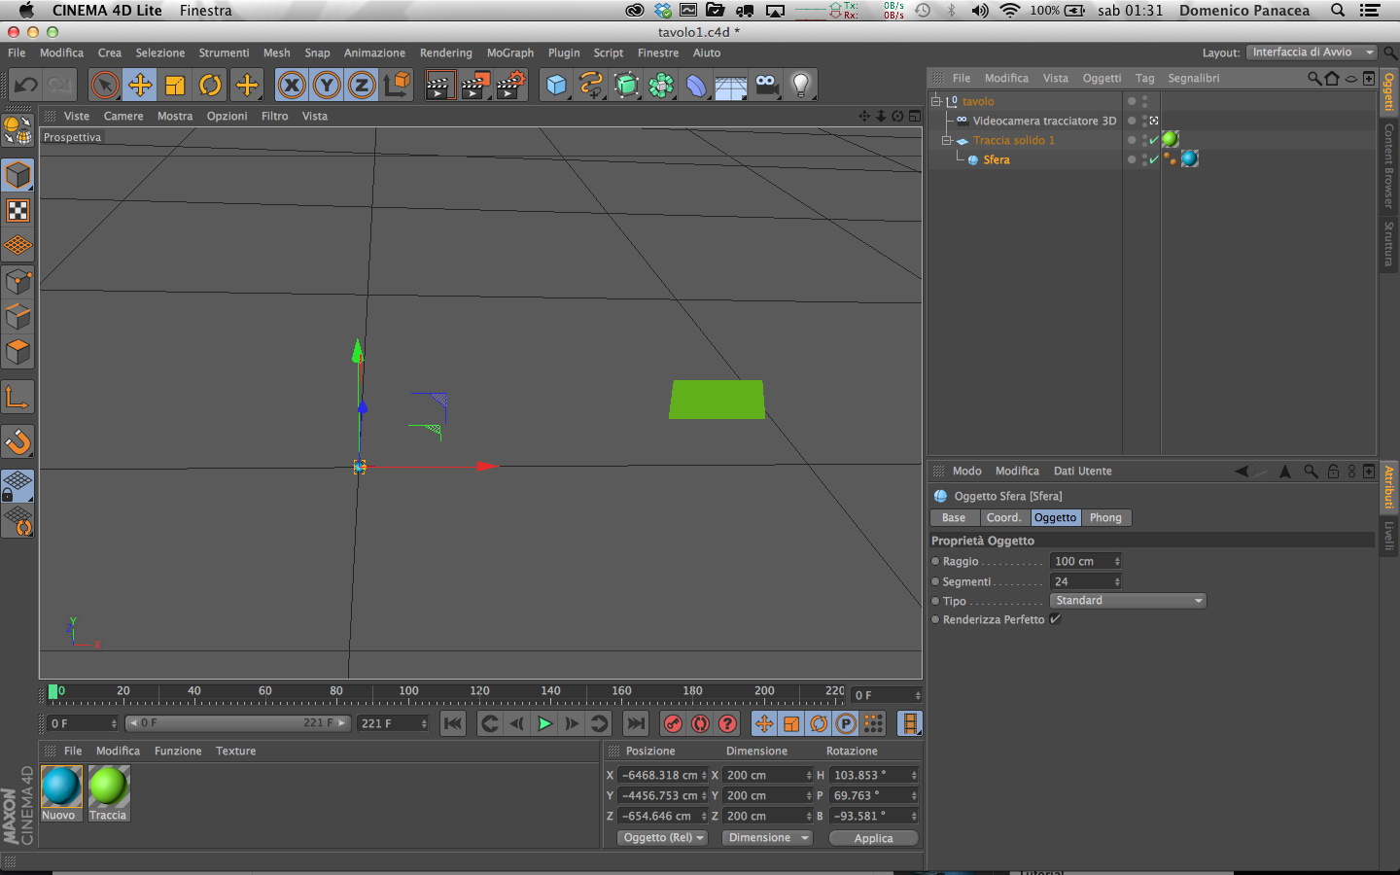Click the Raggio 100 cm input field
Viewport: 1400px width, 875px height.
pos(1081,562)
